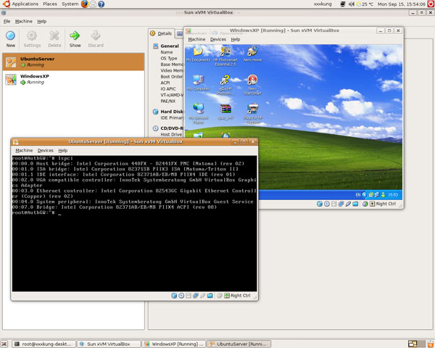Click the CD/DVD indicator in UbuntuServer status bar
The height and width of the screenshot is (348, 435).
click(x=181, y=296)
